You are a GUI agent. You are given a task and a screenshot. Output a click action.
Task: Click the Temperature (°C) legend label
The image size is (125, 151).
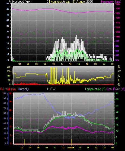tap(95, 89)
